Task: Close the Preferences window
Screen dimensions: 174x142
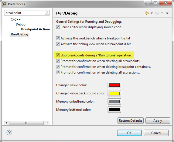Action: (x=166, y=3)
